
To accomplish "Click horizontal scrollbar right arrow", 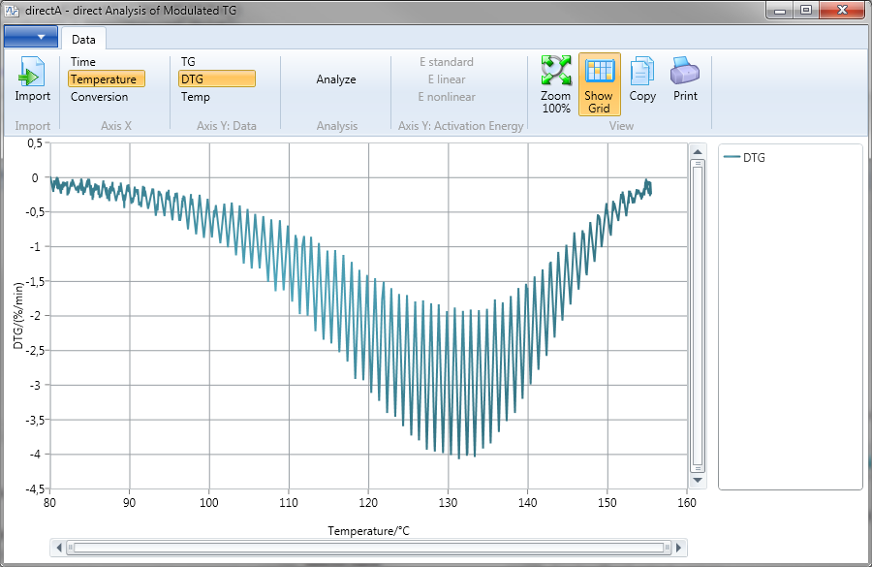I will (678, 548).
